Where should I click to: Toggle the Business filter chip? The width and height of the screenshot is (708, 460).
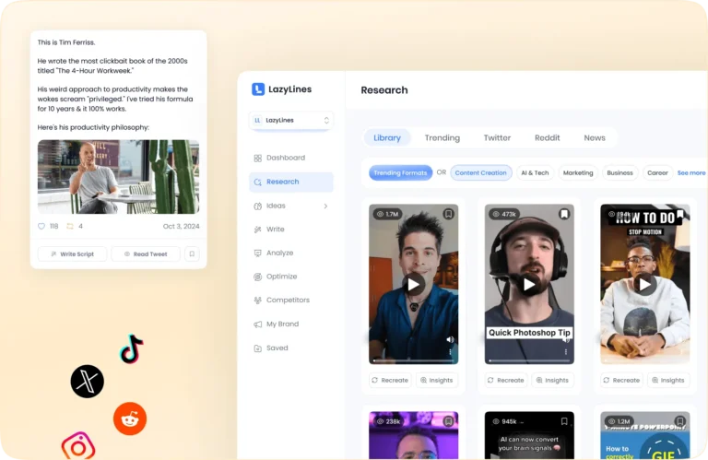pos(619,173)
